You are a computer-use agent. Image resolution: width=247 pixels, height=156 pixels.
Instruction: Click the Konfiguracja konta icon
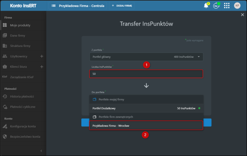click(x=5, y=126)
